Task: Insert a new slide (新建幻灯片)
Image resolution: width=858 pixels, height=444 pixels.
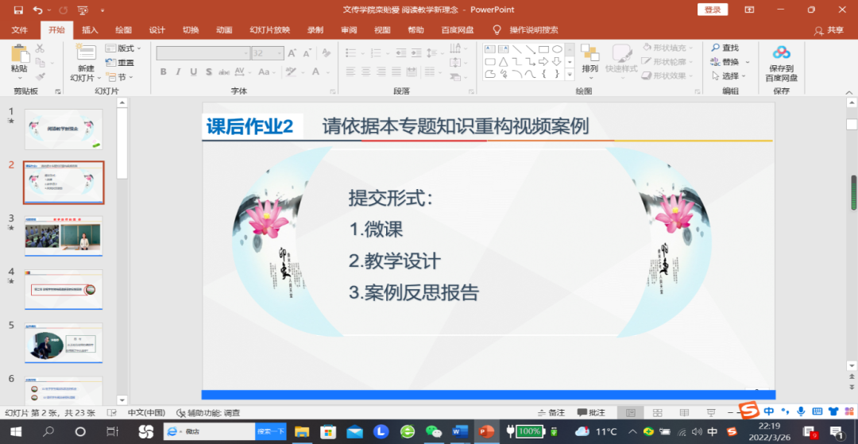Action: (85, 54)
